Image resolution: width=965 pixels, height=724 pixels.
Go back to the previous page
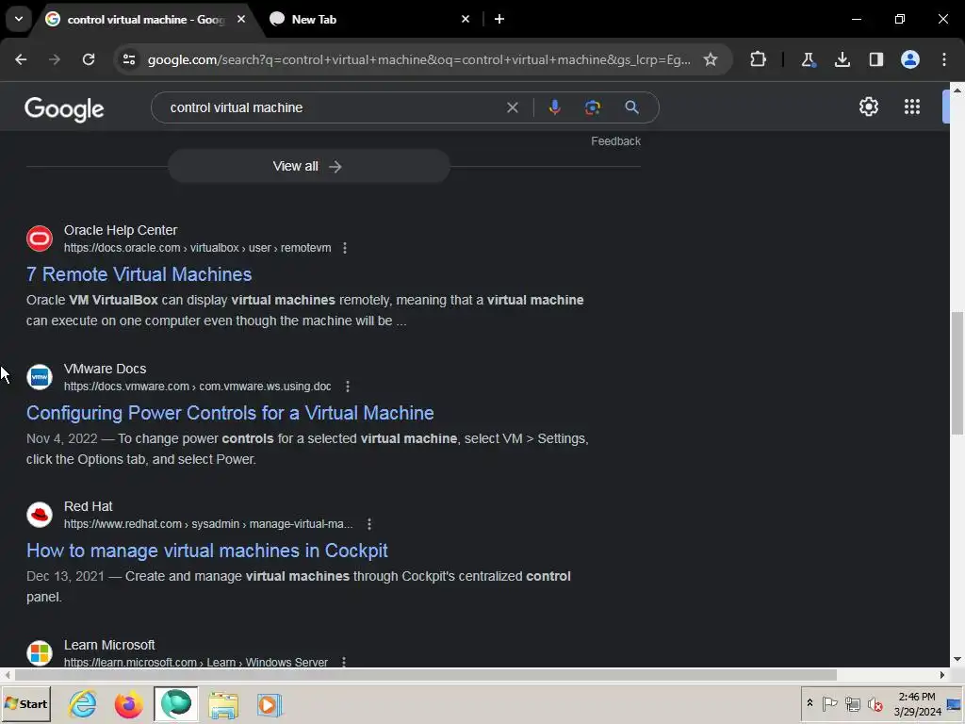click(21, 59)
